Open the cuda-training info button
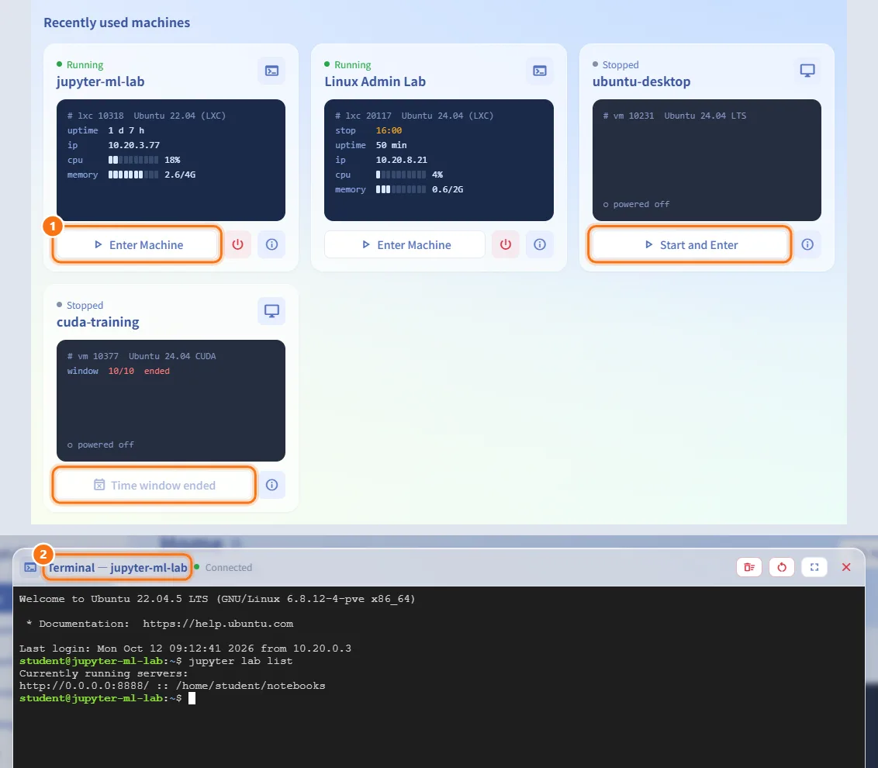This screenshot has height=768, width=878. 271,485
